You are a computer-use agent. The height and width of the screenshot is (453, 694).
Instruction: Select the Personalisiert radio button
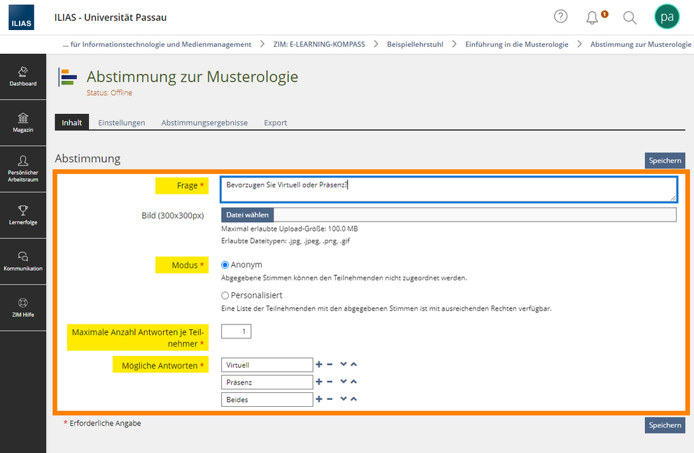click(x=225, y=296)
